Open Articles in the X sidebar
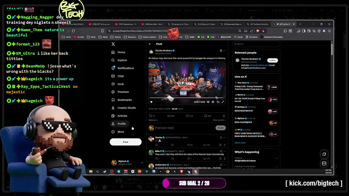 [x=119, y=116]
